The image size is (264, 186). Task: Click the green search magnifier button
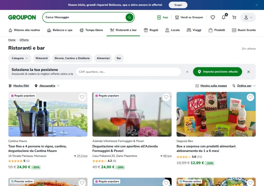[x=129, y=17]
